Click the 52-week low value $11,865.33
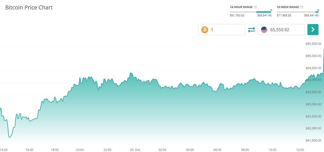 pos(284,15)
